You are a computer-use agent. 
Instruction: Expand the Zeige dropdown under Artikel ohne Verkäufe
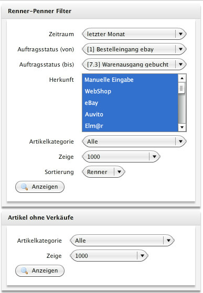coord(109,256)
